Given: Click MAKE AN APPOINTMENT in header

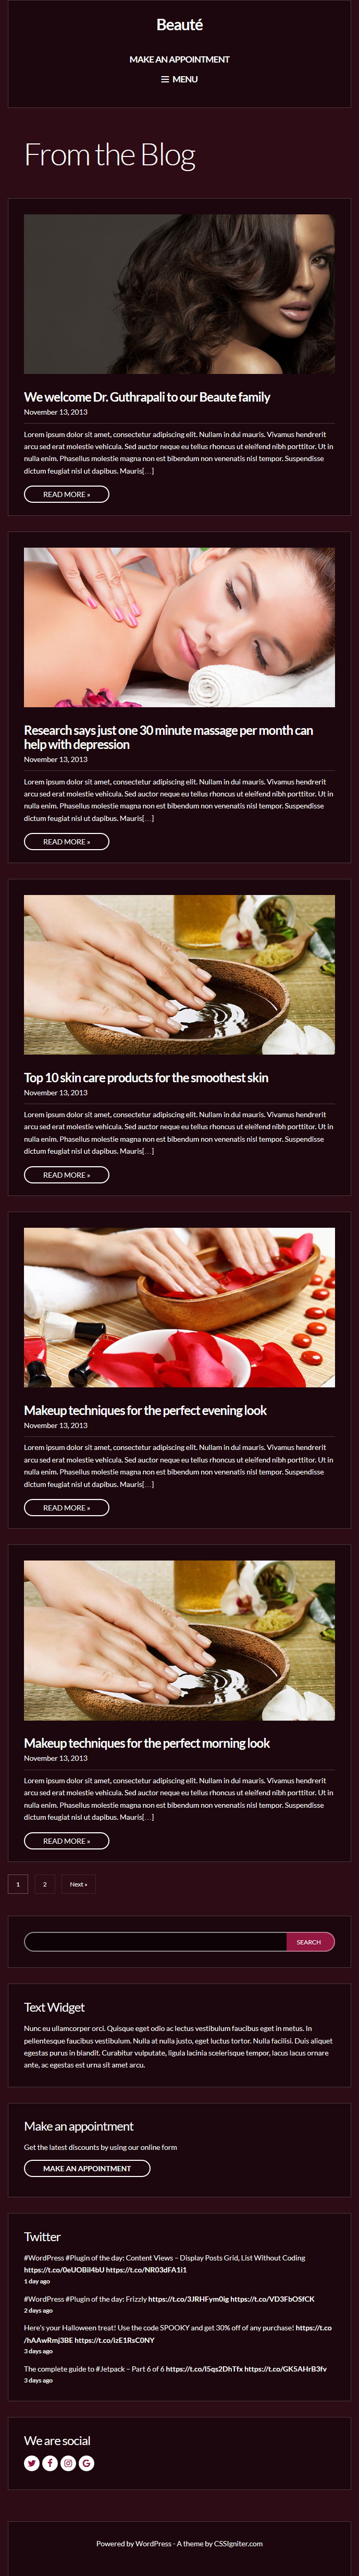Looking at the screenshot, I should [x=179, y=59].
